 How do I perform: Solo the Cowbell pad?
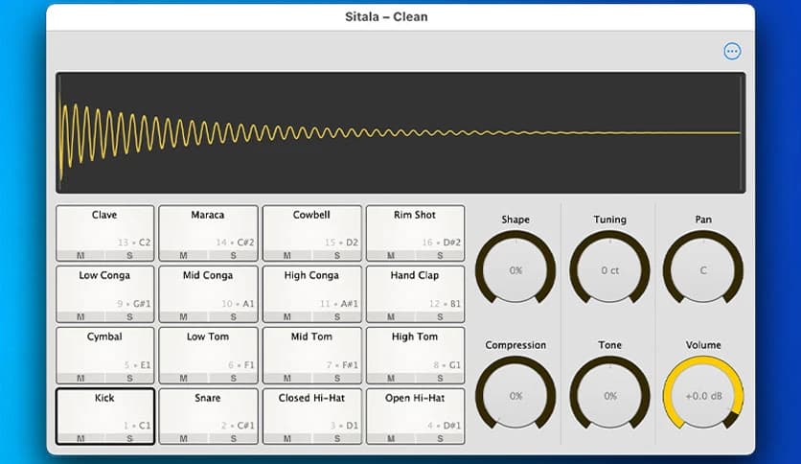coord(336,256)
